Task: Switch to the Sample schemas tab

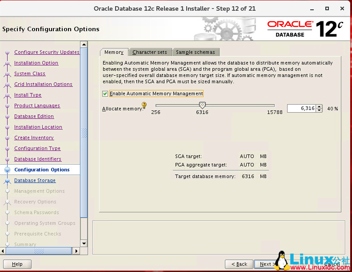Action: pyautogui.click(x=195, y=52)
